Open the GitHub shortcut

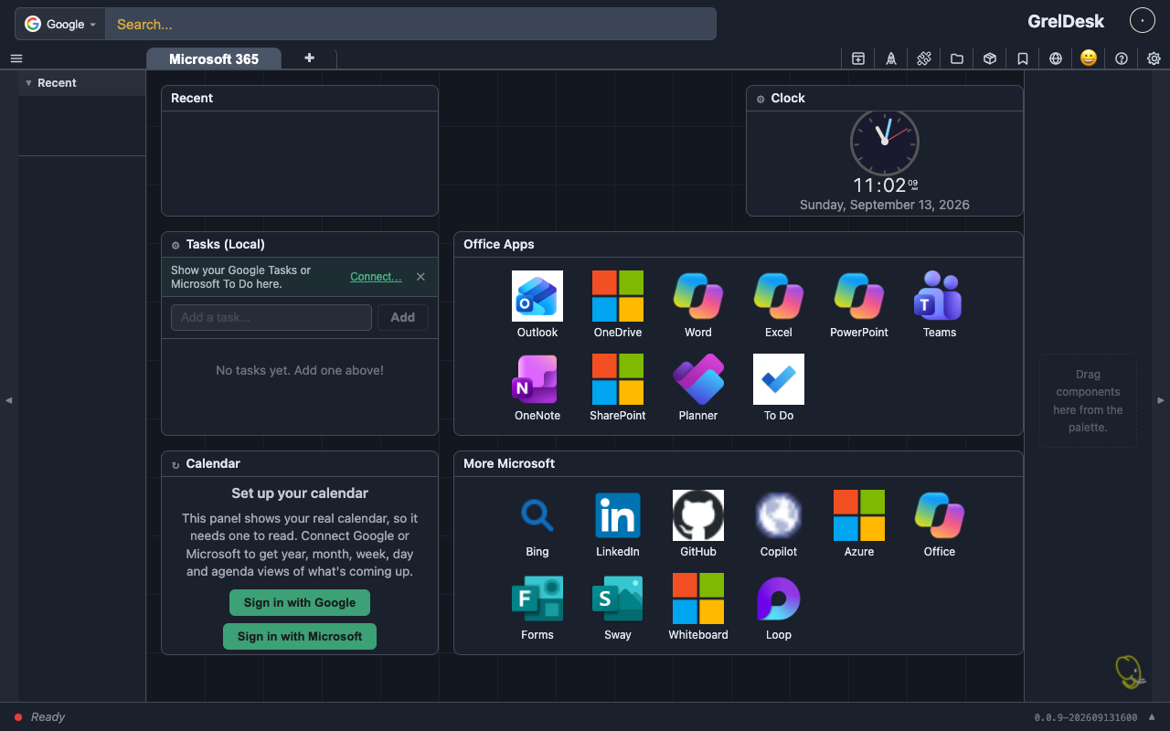(x=698, y=515)
